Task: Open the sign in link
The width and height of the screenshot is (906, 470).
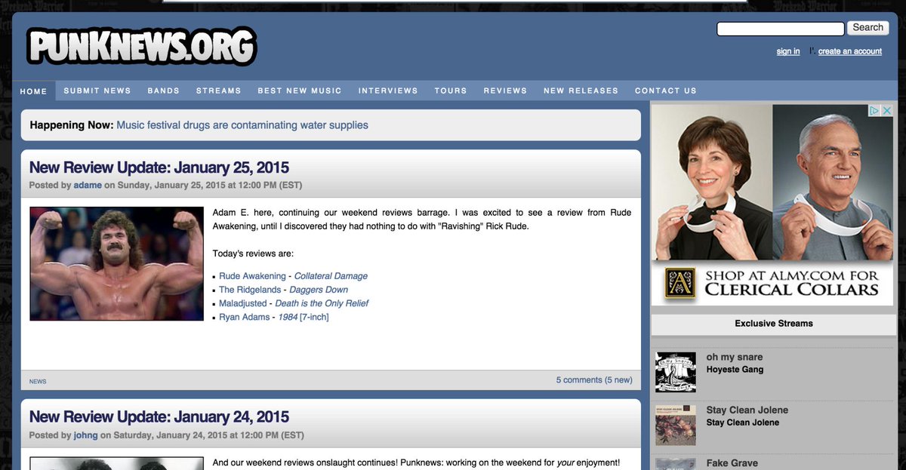Action: [788, 51]
